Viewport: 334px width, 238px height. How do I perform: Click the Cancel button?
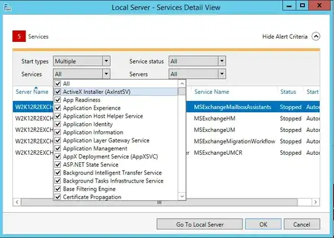pos(302,224)
